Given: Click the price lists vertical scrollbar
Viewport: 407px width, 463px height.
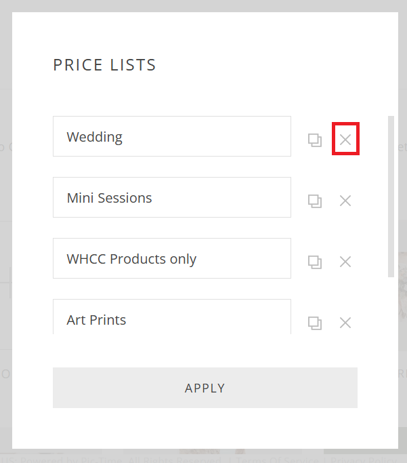Looking at the screenshot, I should click(x=391, y=197).
